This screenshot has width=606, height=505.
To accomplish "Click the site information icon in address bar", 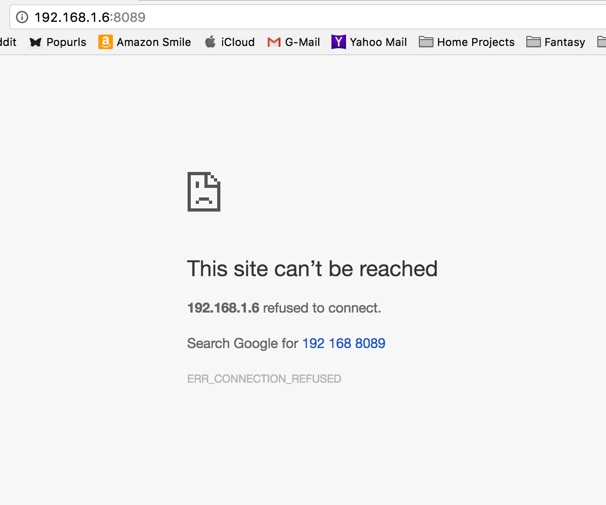I will [x=22, y=17].
